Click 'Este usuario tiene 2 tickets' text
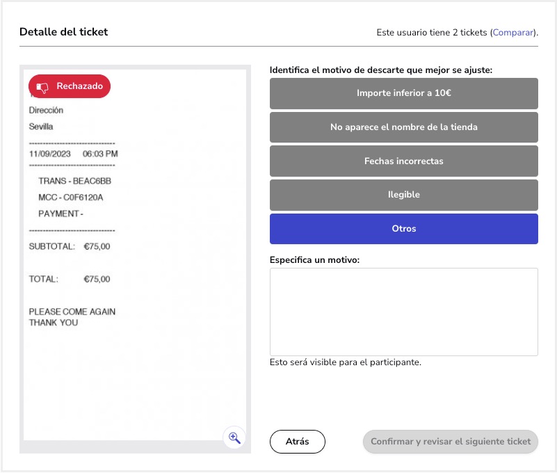 [432, 32]
